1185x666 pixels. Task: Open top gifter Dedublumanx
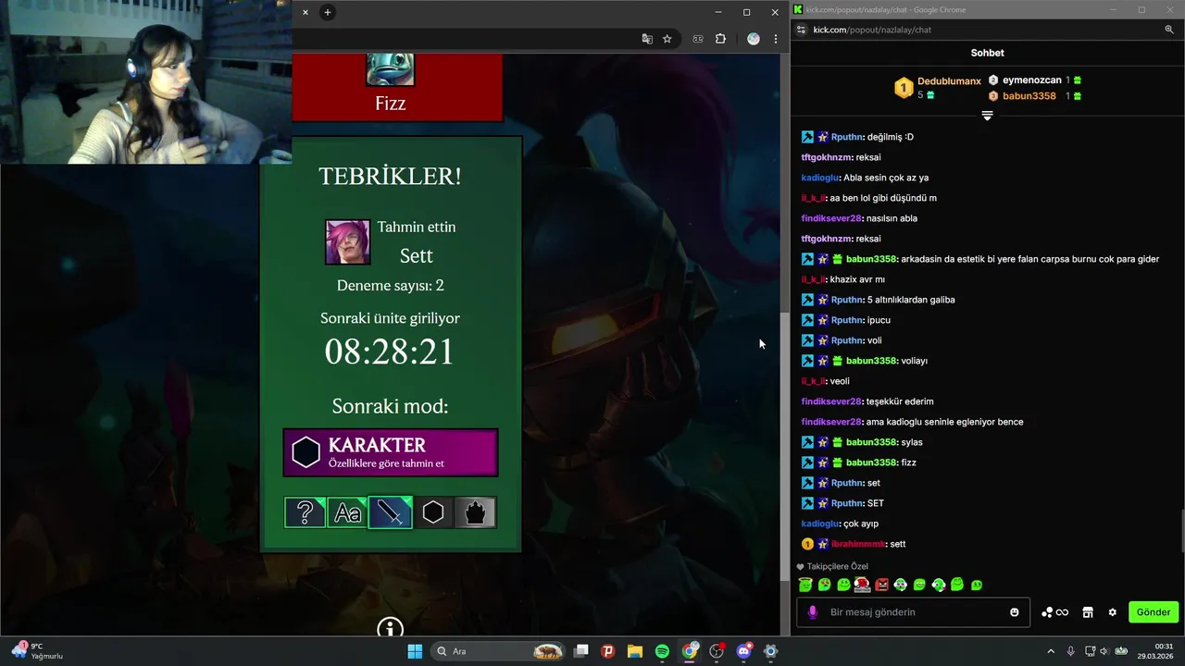(949, 81)
